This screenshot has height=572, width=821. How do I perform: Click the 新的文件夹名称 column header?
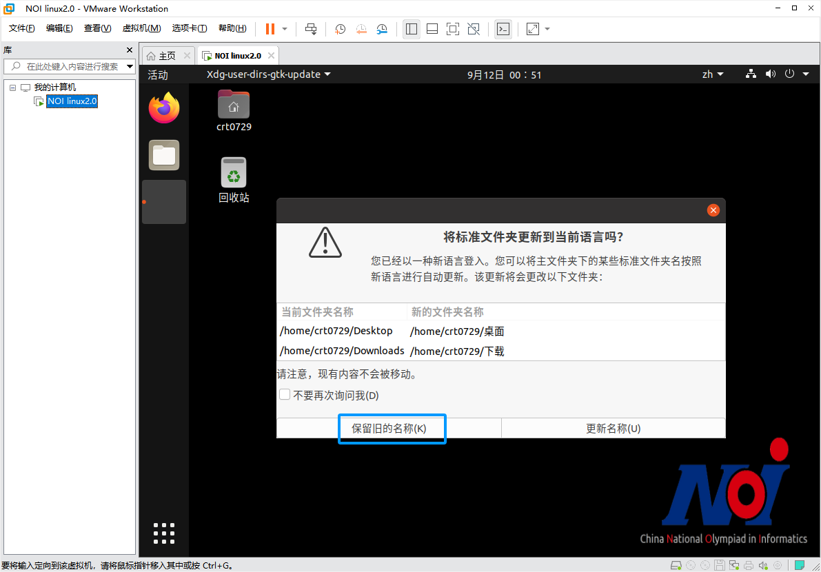(566, 312)
